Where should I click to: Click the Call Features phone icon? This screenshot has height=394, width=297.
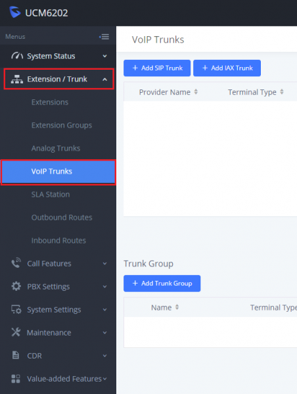(x=16, y=263)
